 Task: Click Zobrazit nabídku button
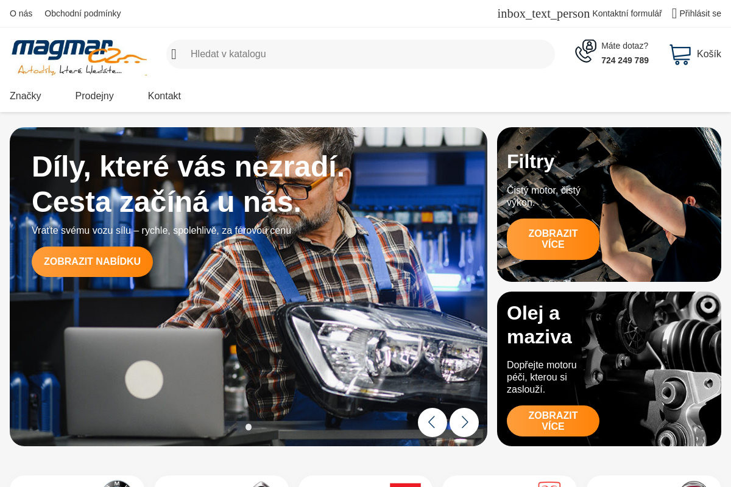click(x=92, y=262)
